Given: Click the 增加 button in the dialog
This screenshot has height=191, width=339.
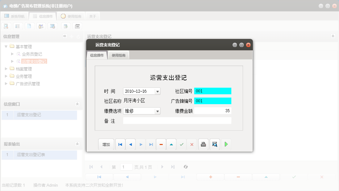Looking at the screenshot, I should 106,144.
